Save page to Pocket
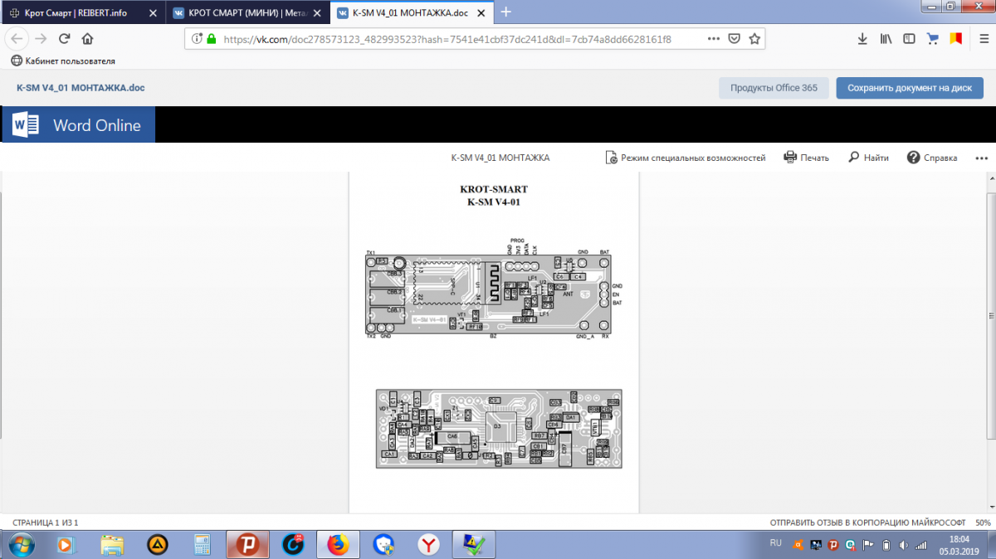The height and width of the screenshot is (559, 996). pyautogui.click(x=735, y=39)
